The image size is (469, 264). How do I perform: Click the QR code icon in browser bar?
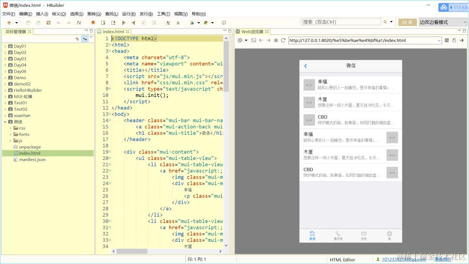pyautogui.click(x=447, y=40)
